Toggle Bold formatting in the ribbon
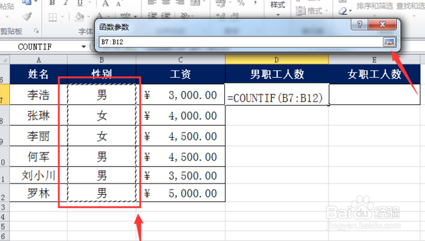The height and width of the screenshot is (241, 425). click(52, 3)
